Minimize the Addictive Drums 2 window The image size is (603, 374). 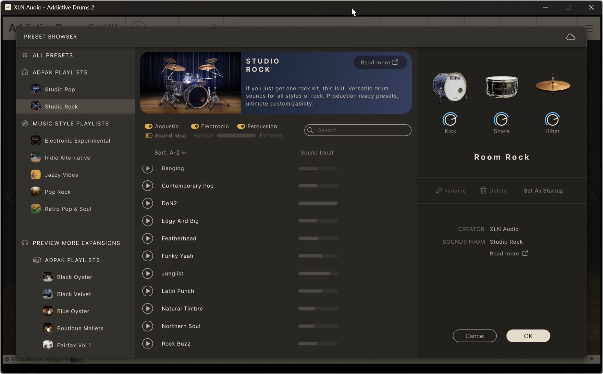546,7
